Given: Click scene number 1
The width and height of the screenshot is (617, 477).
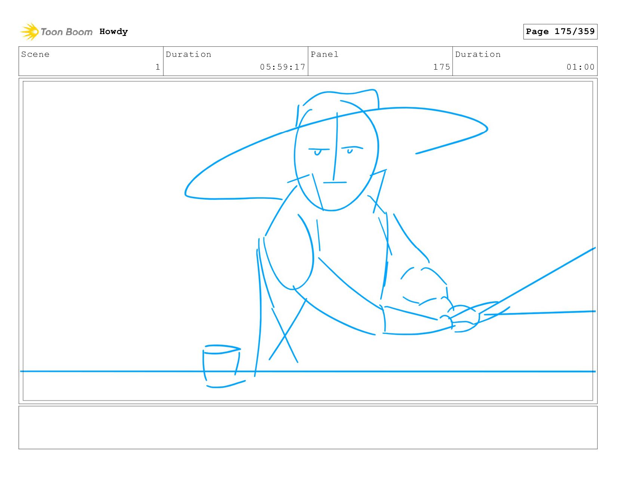Looking at the screenshot, I should [158, 67].
